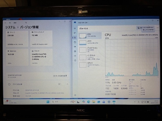
Task: Open the 実装 RAM 16.0 GB card
Action: pyautogui.click(x=17, y=57)
